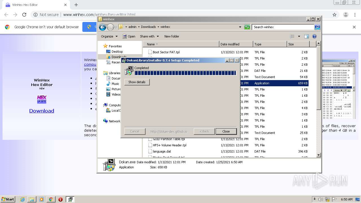Image resolution: width=361 pixels, height=203 pixels.
Task: Open Windows Explorer taskbar icon
Action: coord(32,199)
